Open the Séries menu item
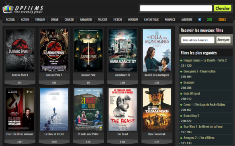Image resolution: width=235 pixels, height=146 pixels. click(x=222, y=20)
